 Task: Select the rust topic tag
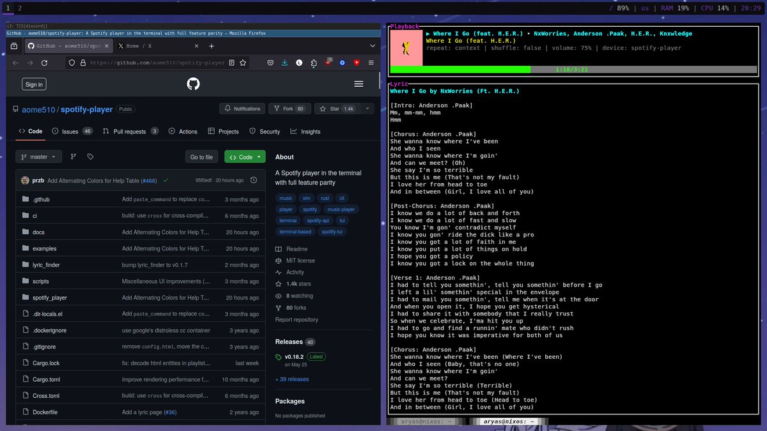[x=324, y=198]
